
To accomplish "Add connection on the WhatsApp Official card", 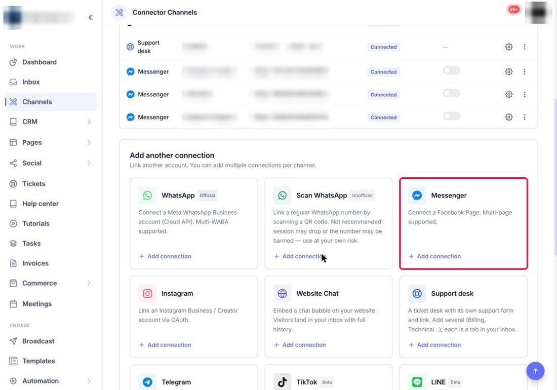I will 165,256.
